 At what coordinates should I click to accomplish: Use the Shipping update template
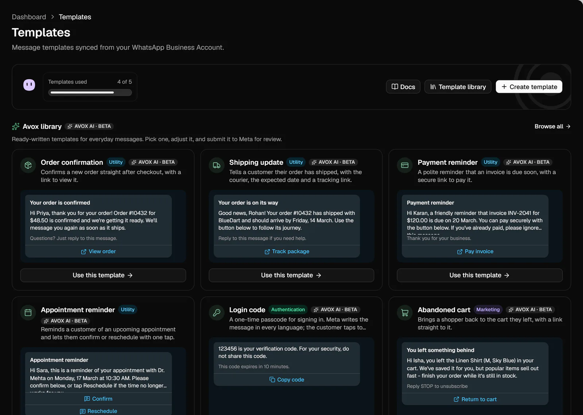pos(291,275)
